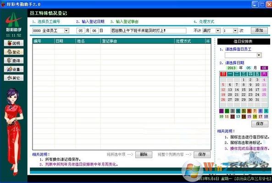Open the 设置 settings section in sidebar

14,69
